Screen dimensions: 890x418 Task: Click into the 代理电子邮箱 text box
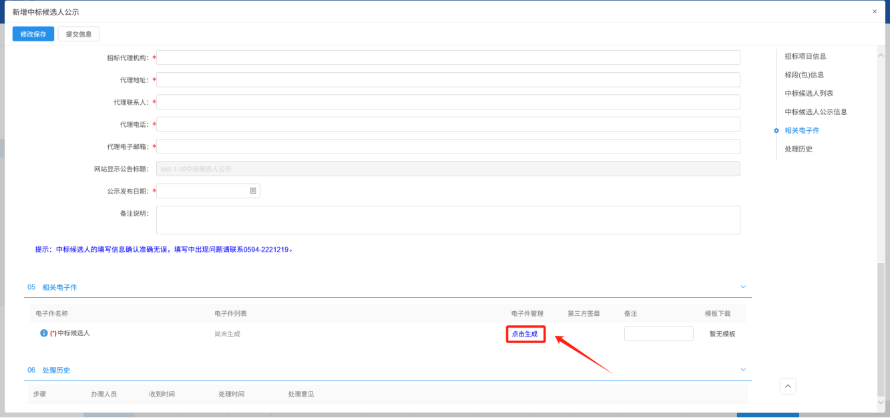[x=447, y=146]
